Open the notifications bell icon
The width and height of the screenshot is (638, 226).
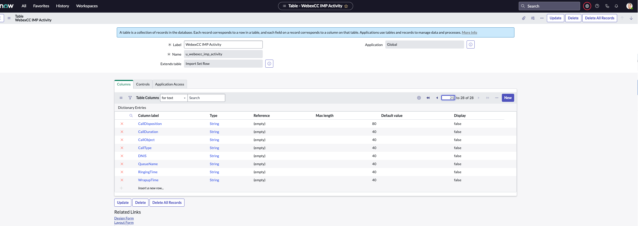[616, 6]
